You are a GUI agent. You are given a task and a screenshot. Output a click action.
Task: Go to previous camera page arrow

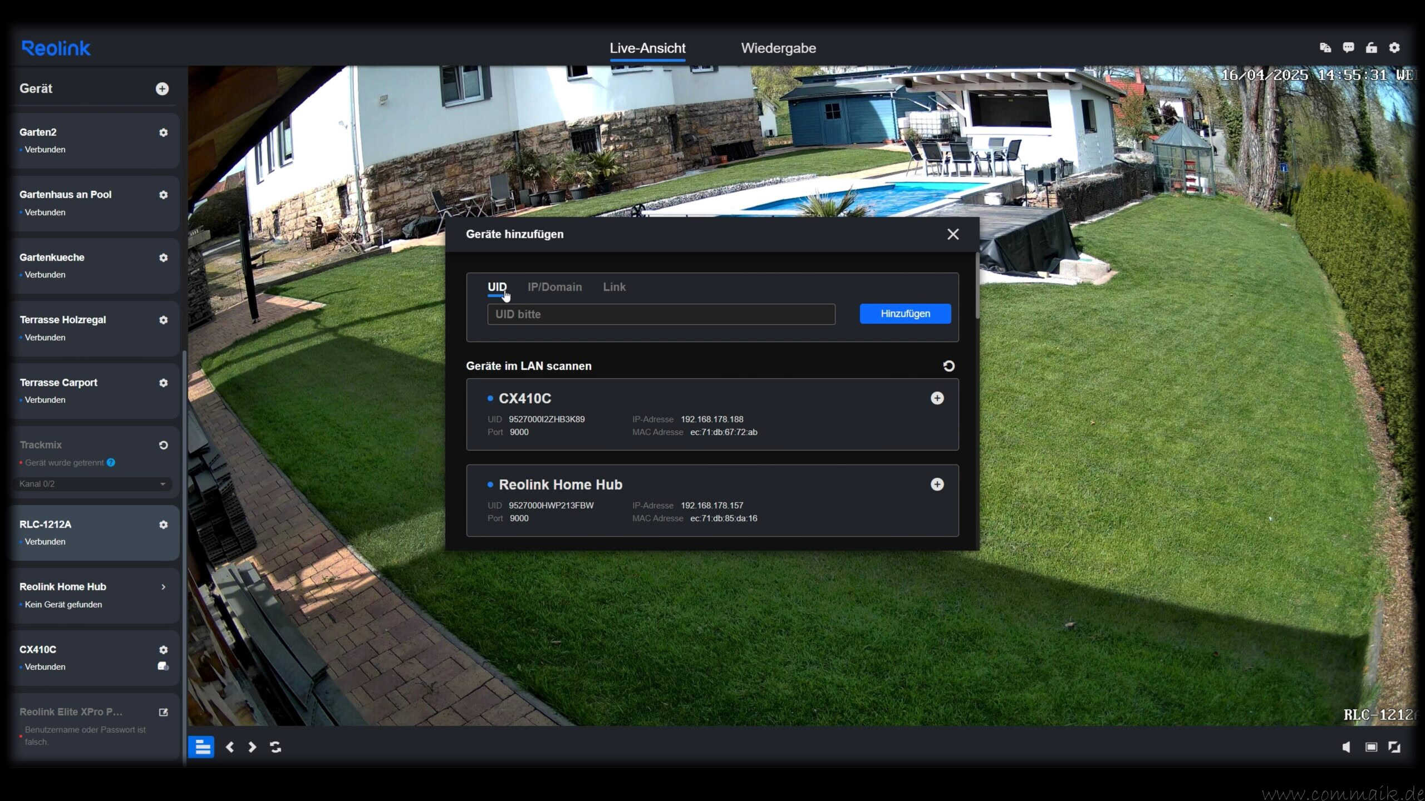coord(230,747)
